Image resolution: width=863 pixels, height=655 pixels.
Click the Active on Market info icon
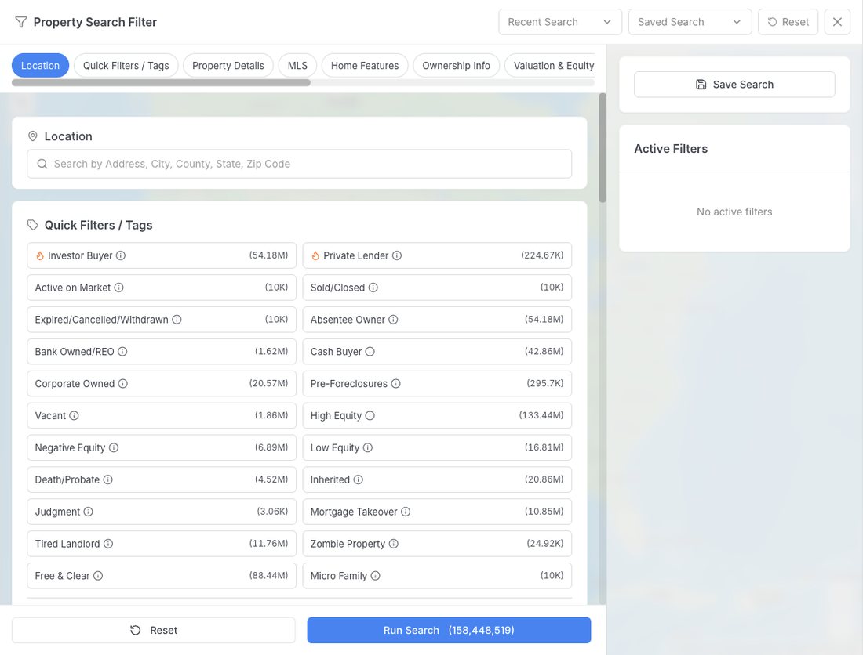(x=119, y=288)
